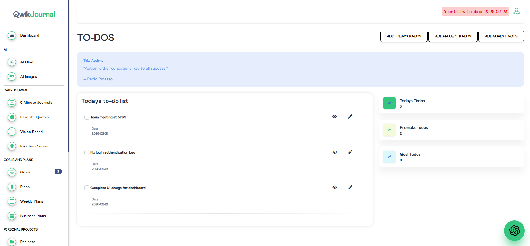The image size is (530, 246).
Task: Tick the Complete UI design checkbox
Action: coord(87,188)
